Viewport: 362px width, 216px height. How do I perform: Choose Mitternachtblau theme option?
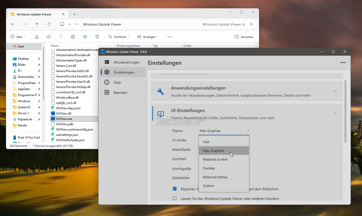point(224,177)
